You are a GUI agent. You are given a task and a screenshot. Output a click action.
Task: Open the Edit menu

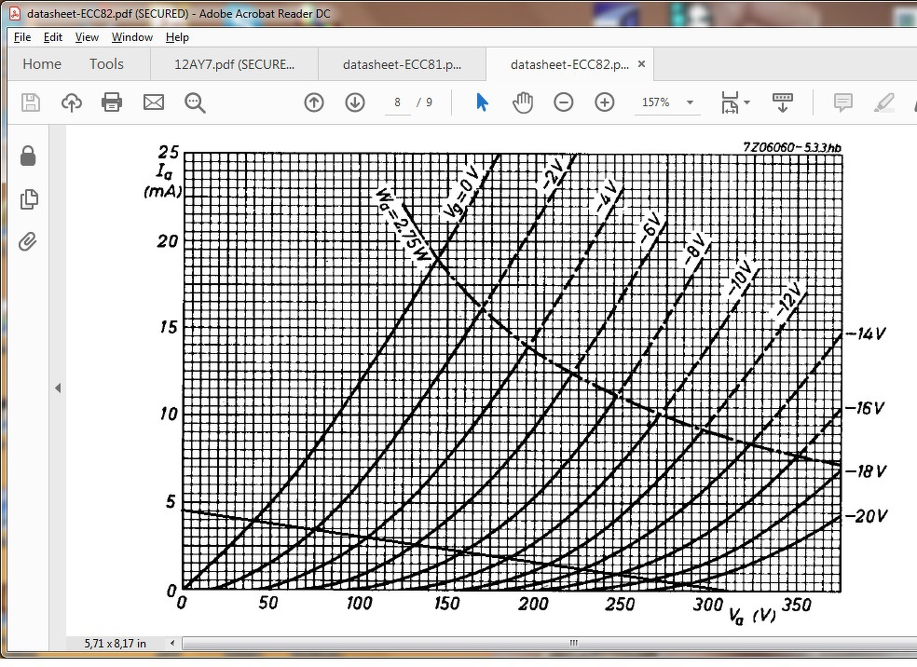(52, 37)
